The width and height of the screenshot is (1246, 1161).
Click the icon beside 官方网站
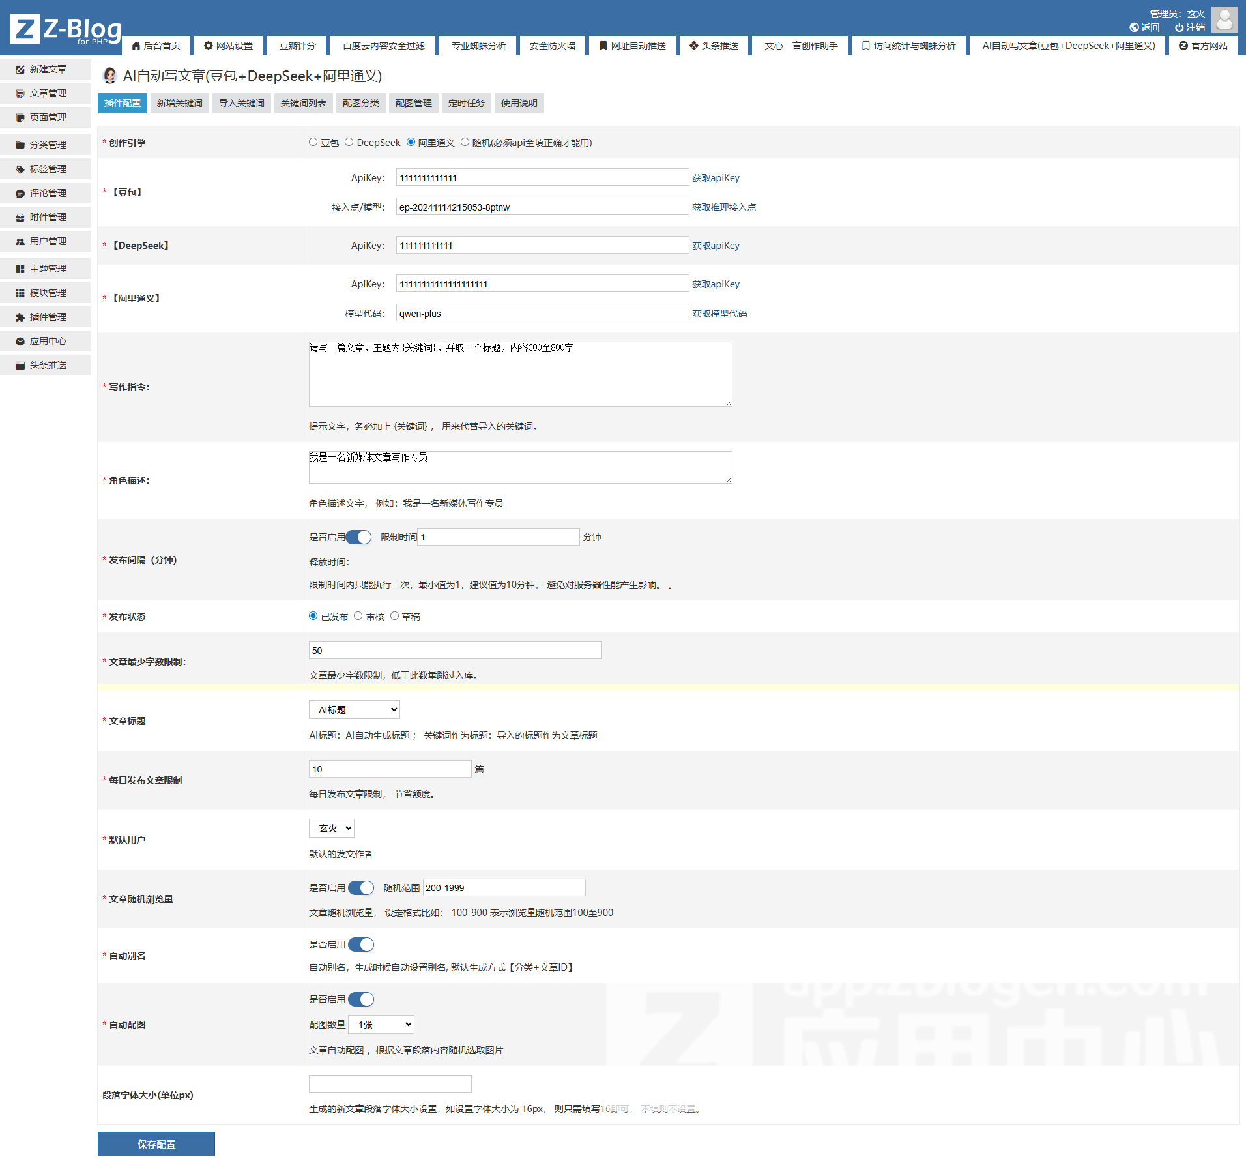point(1183,46)
